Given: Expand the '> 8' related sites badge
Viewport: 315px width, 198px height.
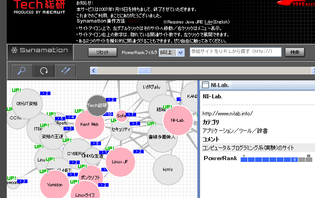Looking at the screenshot, I should pos(96,143).
